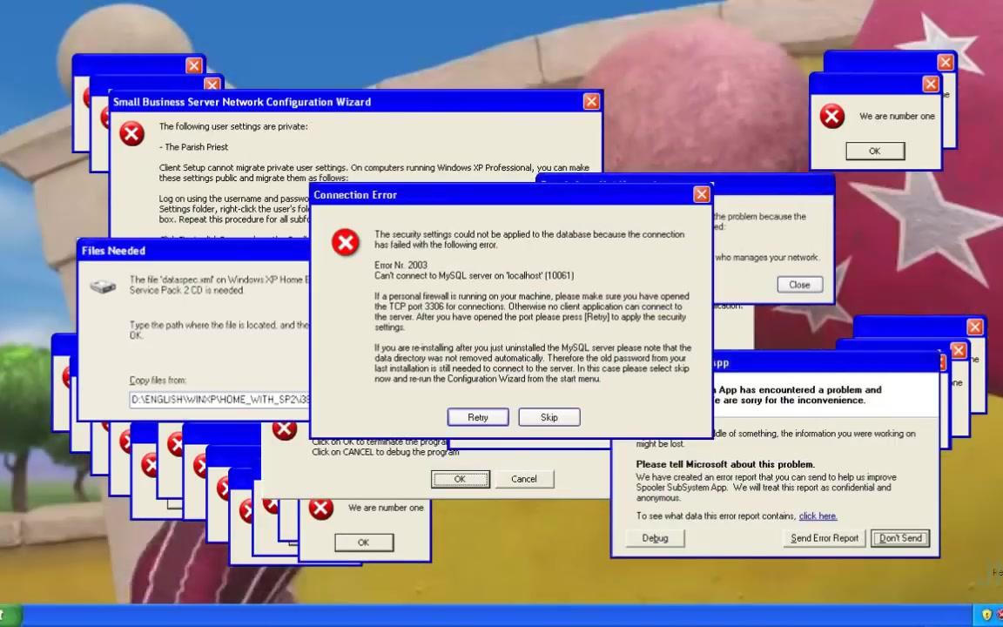Click the 'Copy files from:' label
Viewport: 1003px width, 627px height.
(158, 380)
